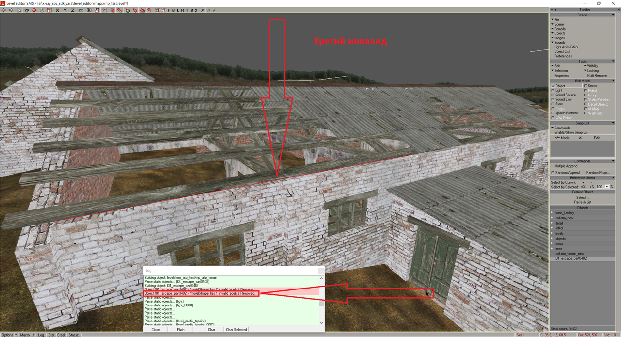This screenshot has height=337, width=621.
Task: Choose the Select cursor tool
Action: (19, 10)
